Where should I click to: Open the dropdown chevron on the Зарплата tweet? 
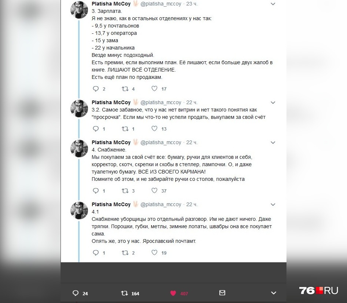pyautogui.click(x=273, y=4)
